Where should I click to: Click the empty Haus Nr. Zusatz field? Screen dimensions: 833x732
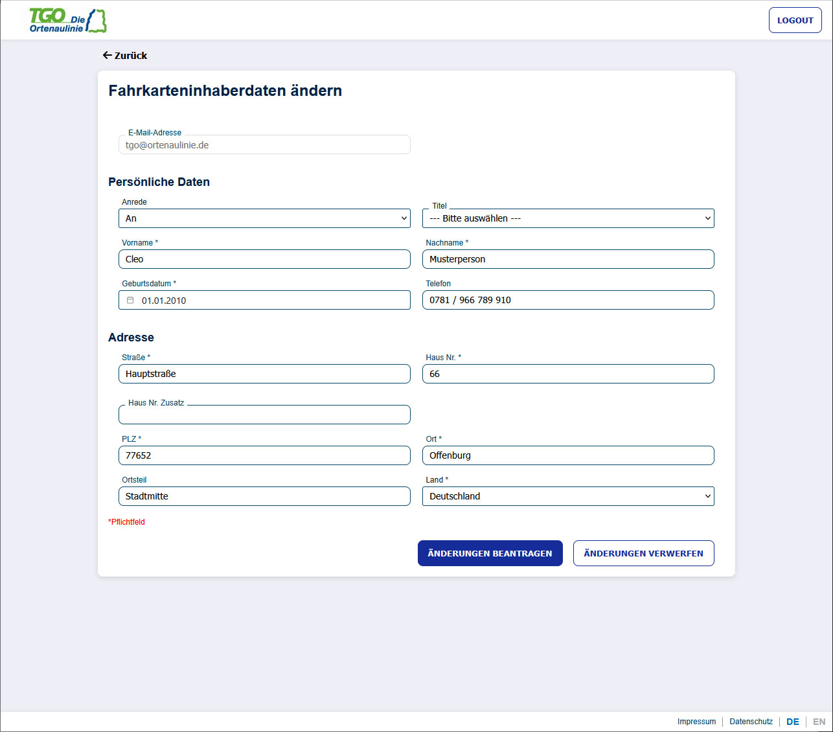coord(264,415)
